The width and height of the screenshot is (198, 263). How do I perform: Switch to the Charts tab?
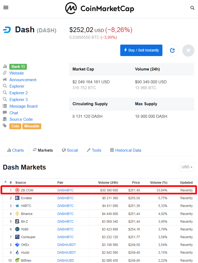pos(15,150)
